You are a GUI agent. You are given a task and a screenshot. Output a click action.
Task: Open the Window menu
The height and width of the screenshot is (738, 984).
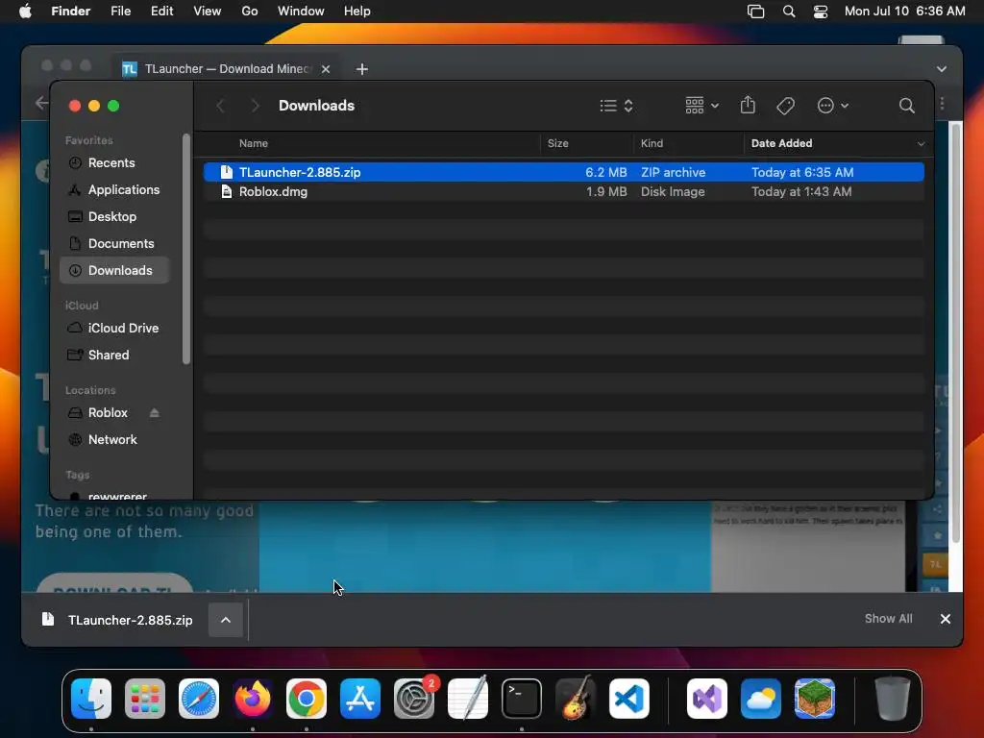301,12
